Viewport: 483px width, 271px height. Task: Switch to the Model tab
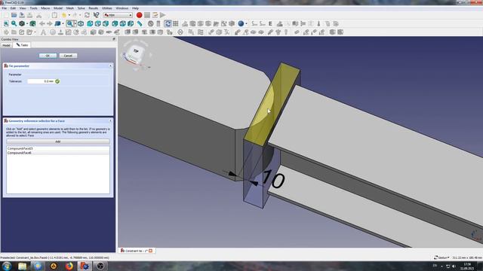coord(6,45)
